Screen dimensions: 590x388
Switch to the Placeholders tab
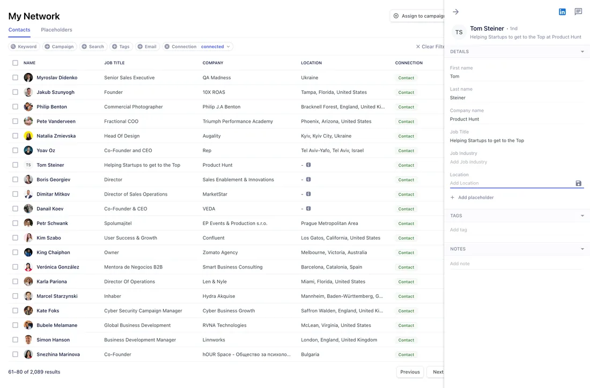tap(56, 29)
